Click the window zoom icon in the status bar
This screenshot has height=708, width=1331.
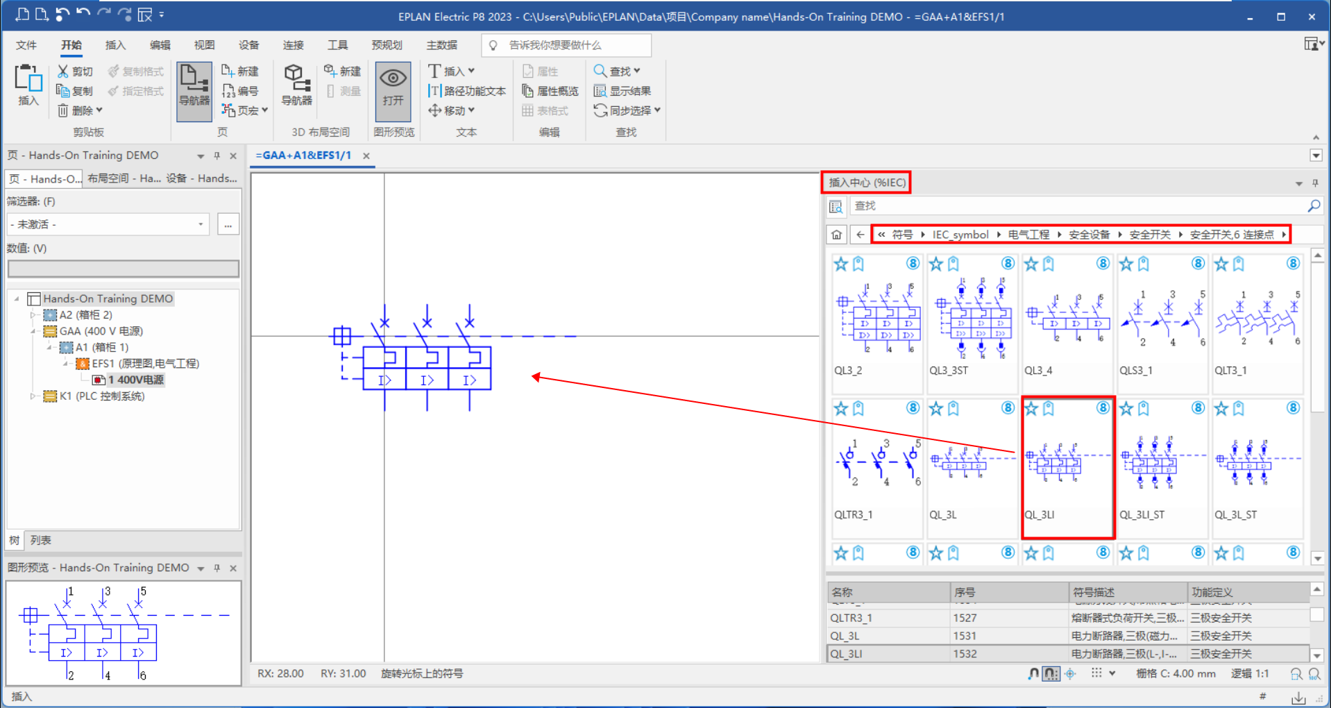pyautogui.click(x=1296, y=674)
